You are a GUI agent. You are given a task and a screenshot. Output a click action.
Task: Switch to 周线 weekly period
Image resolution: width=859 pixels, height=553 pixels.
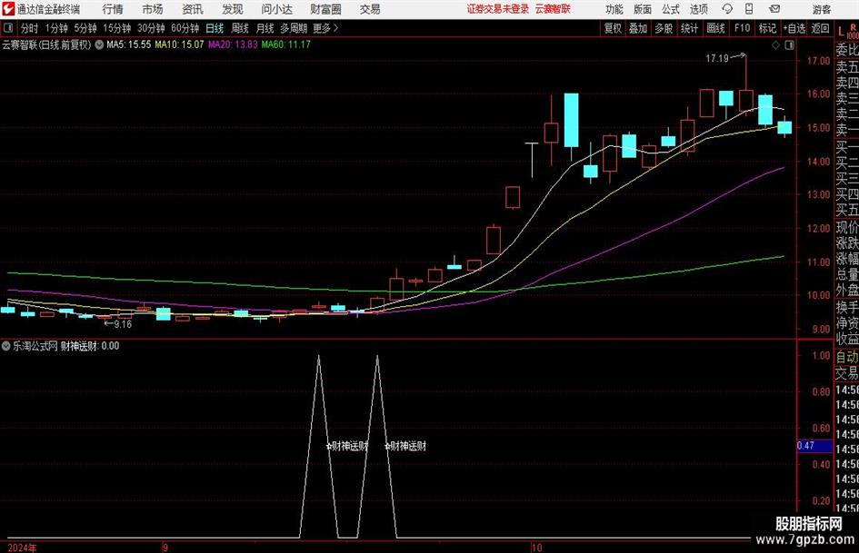coord(240,28)
